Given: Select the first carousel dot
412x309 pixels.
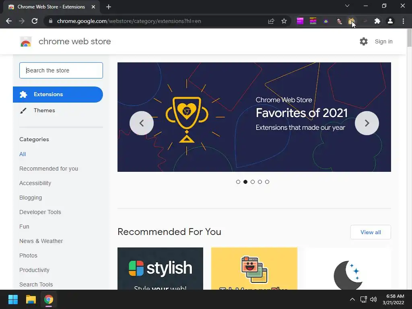Looking at the screenshot, I should coord(238,182).
